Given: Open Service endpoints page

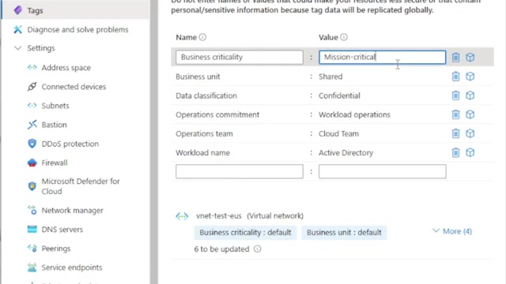Looking at the screenshot, I should pos(72,267).
